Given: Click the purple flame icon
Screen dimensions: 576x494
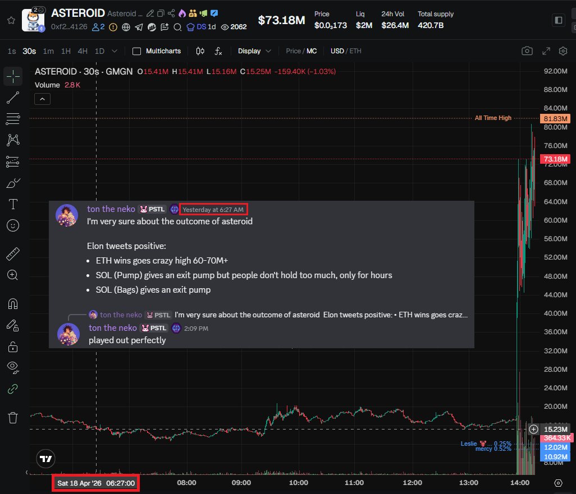Looking at the screenshot, I should [x=182, y=13].
